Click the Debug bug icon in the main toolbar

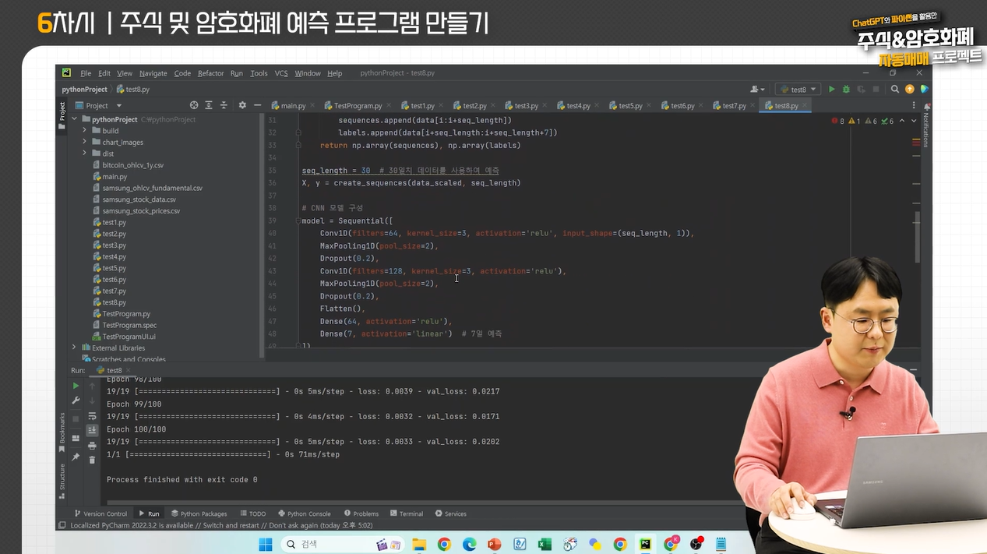point(846,90)
